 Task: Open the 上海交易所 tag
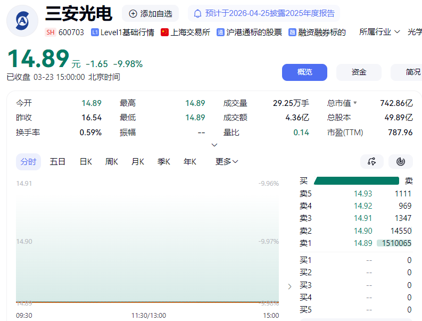pyautogui.click(x=190, y=32)
